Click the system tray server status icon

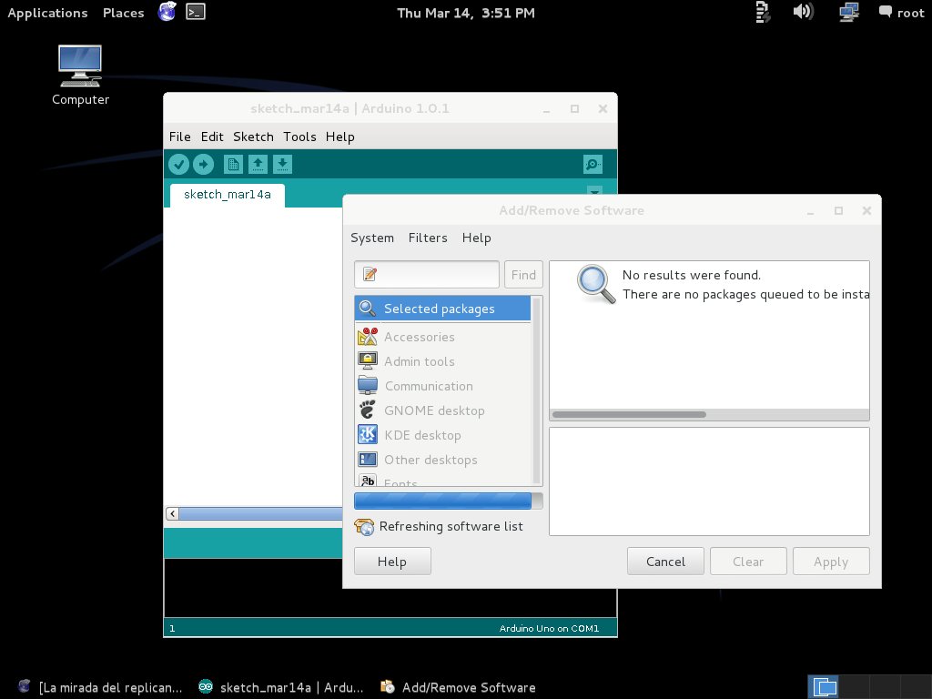[x=763, y=12]
